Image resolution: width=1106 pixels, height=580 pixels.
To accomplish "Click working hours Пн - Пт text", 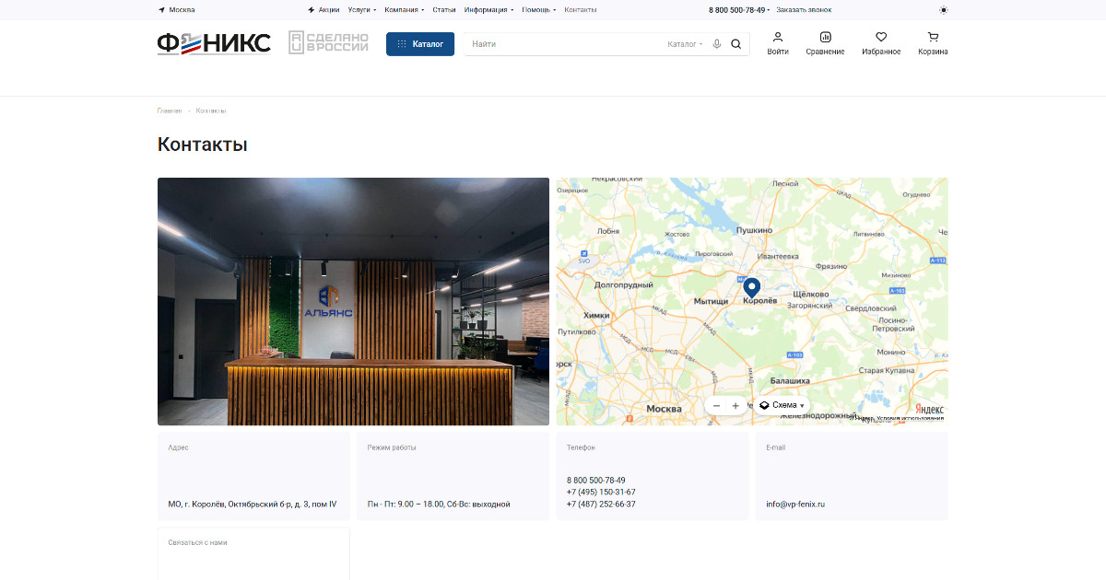I will coord(439,505).
